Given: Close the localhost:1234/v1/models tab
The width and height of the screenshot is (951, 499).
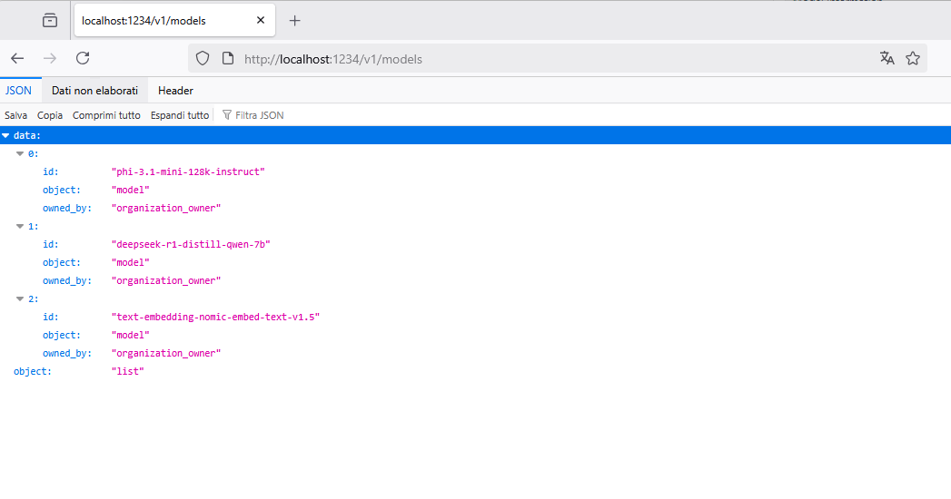Looking at the screenshot, I should [x=261, y=20].
